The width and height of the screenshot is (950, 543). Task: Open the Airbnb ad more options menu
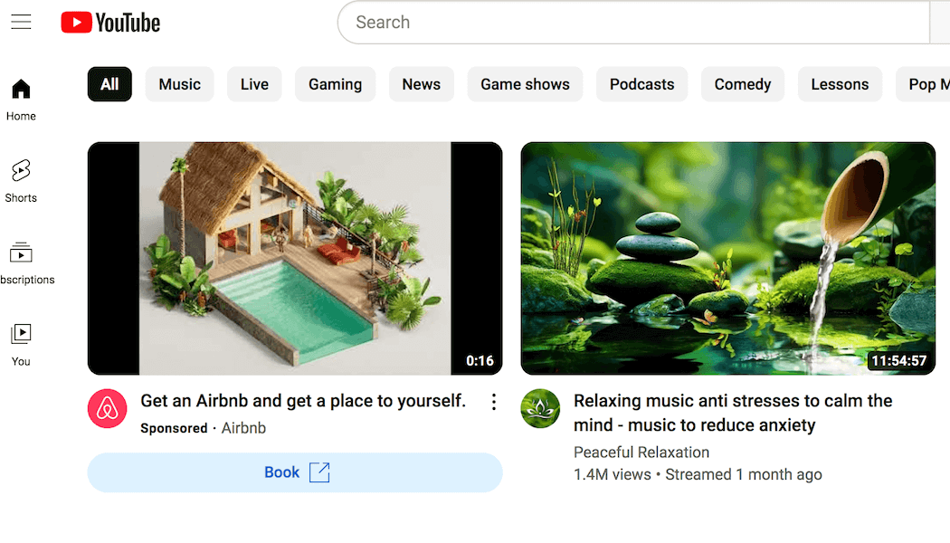(x=494, y=402)
